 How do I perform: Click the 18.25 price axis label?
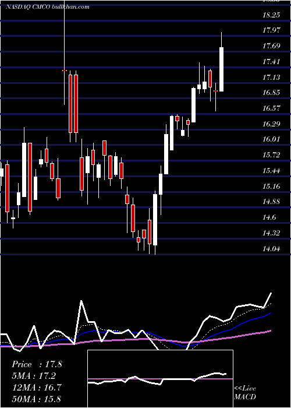pyautogui.click(x=271, y=15)
